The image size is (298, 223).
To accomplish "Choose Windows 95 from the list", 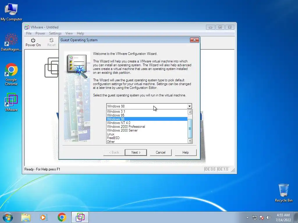I will pyautogui.click(x=147, y=115).
